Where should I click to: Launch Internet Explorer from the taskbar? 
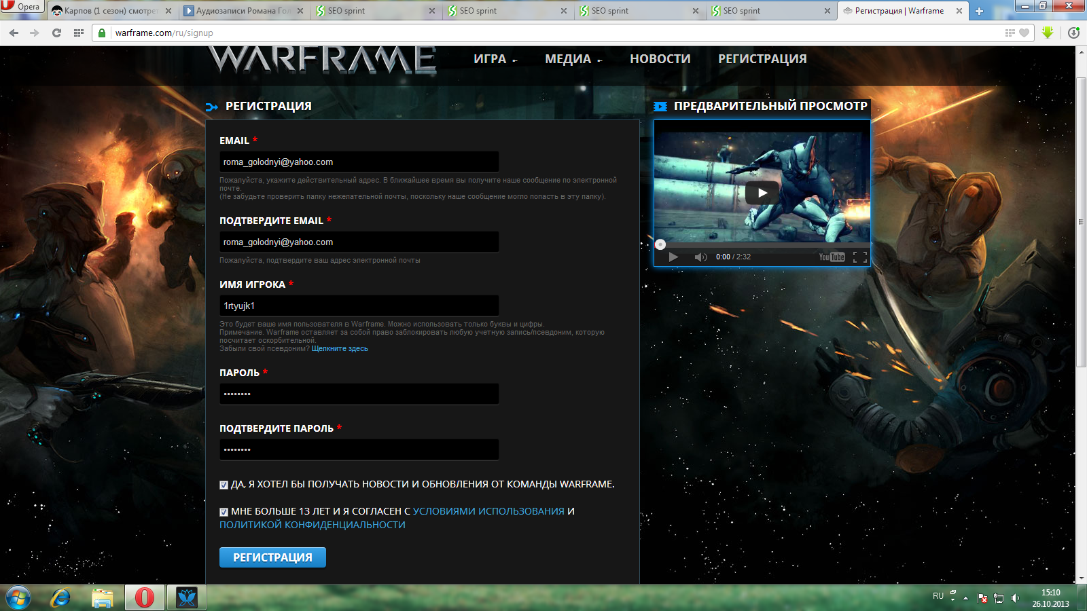[60, 598]
